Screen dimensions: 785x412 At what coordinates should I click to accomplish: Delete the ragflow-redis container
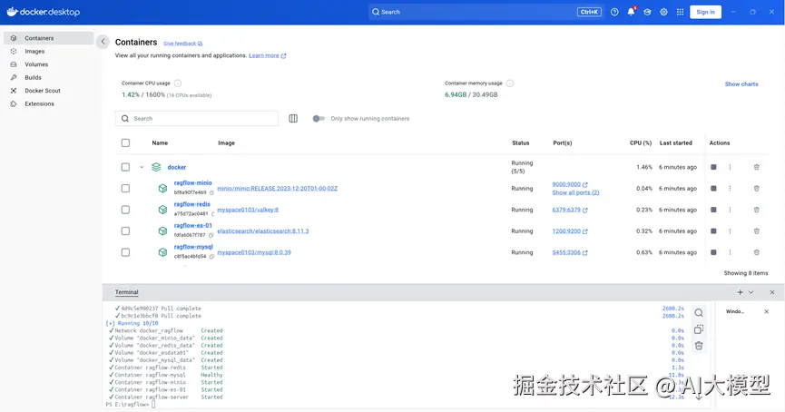[x=757, y=210]
